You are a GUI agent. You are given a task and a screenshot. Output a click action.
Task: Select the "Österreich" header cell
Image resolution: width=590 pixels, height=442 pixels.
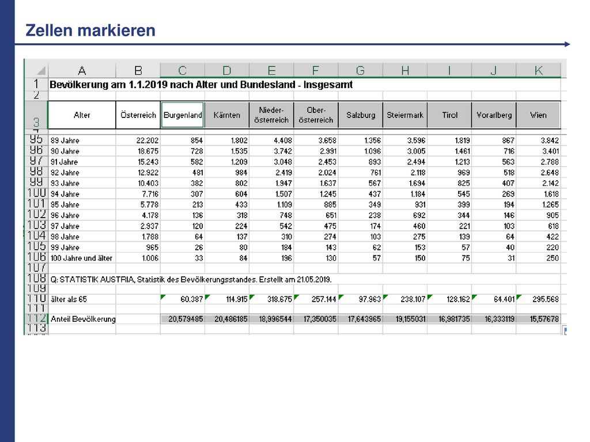tap(138, 115)
